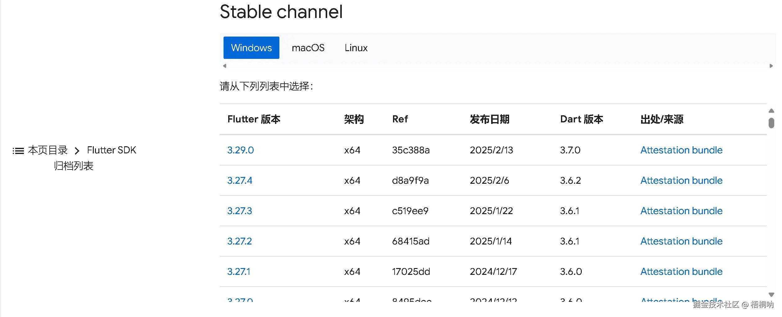
Task: Click the Ref value 17025dd
Action: (x=411, y=272)
